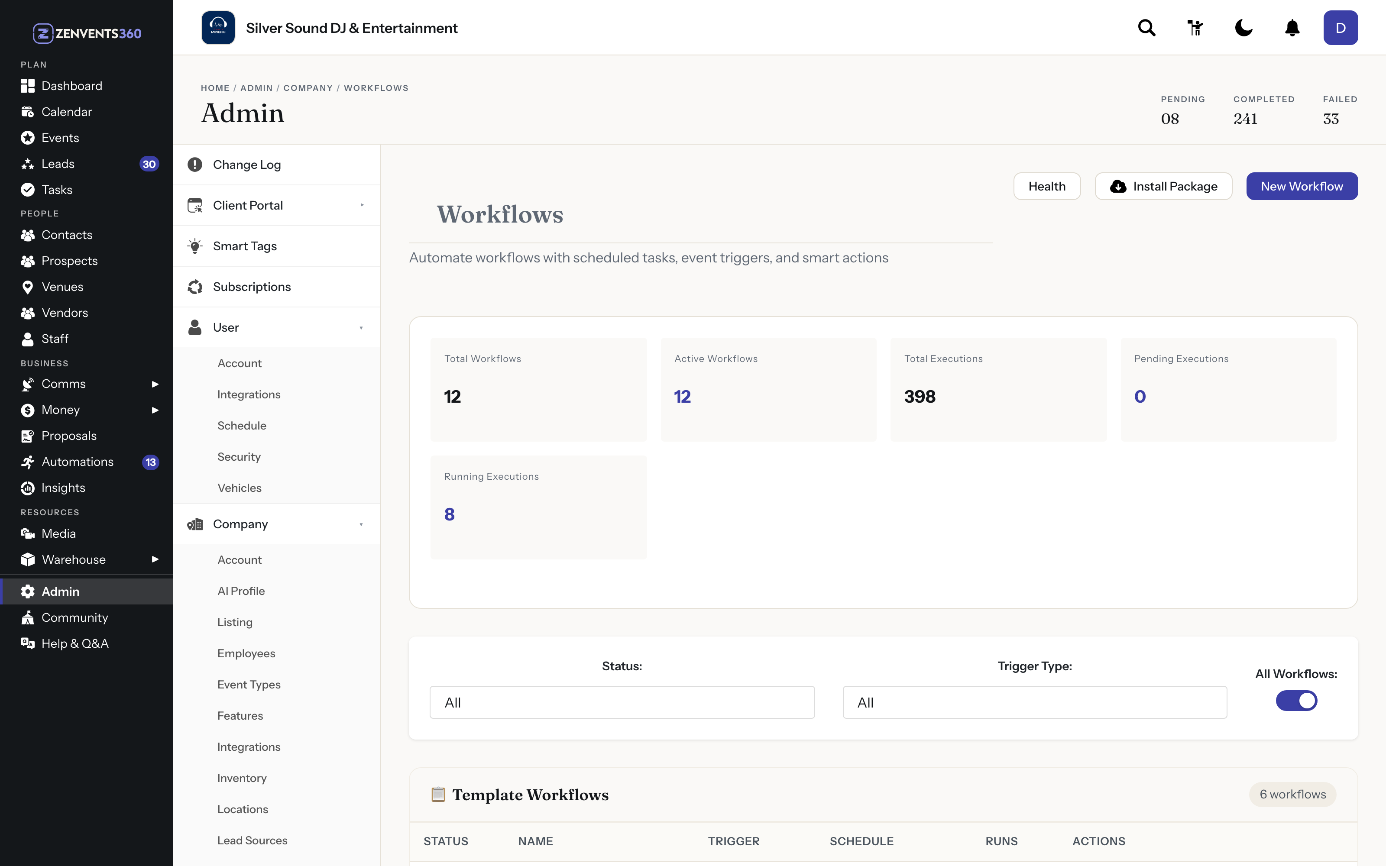Open Community in the sidebar
The height and width of the screenshot is (866, 1386).
(x=87, y=617)
